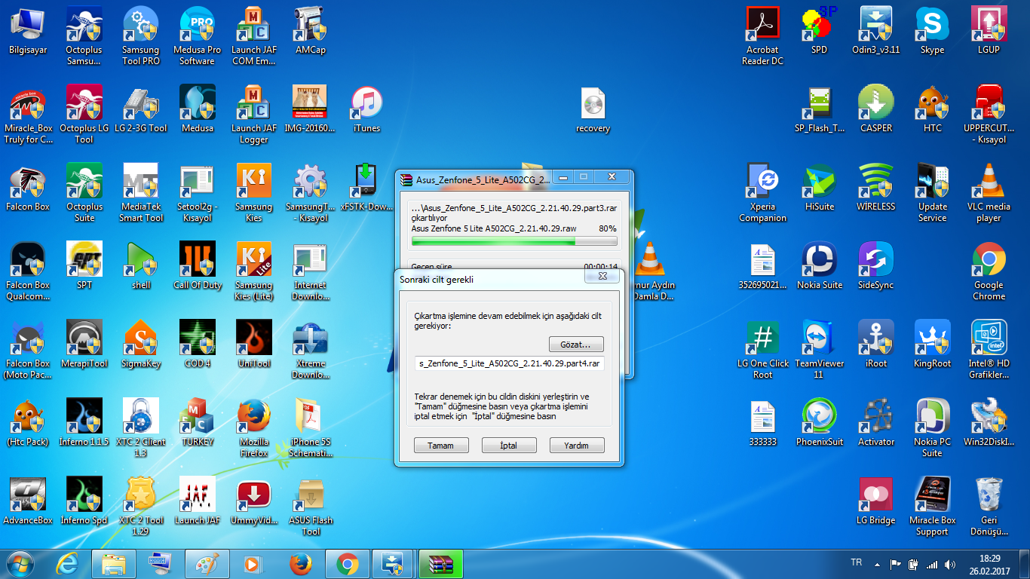
Task: Open Activator desktop shortcut
Action: pos(876,423)
